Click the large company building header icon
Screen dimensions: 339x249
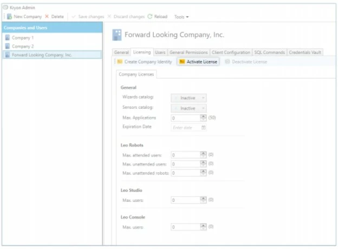[x=117, y=35]
